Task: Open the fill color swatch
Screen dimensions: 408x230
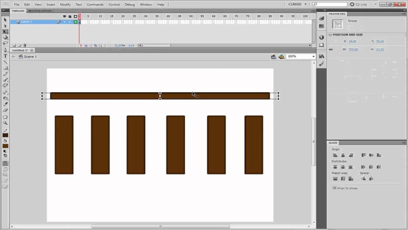Action: (5, 146)
